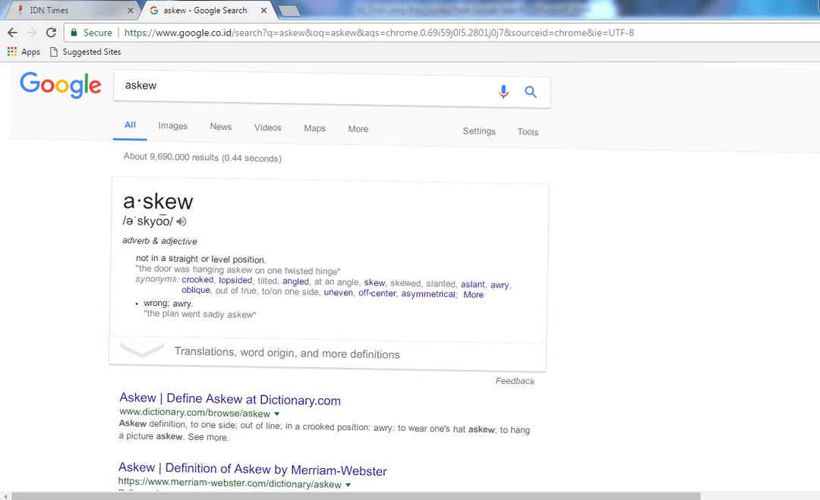This screenshot has height=500, width=820.
Task: Open synonym link angled
Action: (295, 281)
